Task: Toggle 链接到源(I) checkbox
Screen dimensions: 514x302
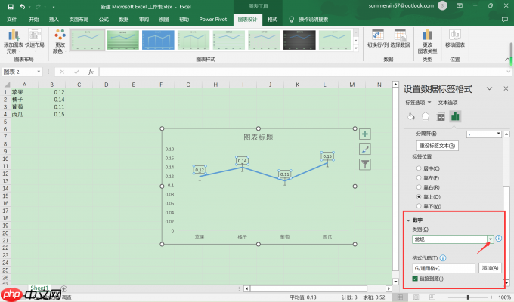Action: [x=415, y=279]
